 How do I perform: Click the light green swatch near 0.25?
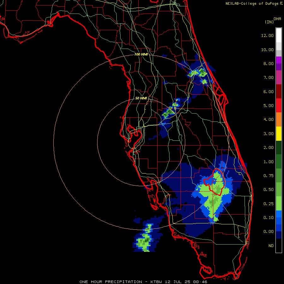tap(279, 204)
